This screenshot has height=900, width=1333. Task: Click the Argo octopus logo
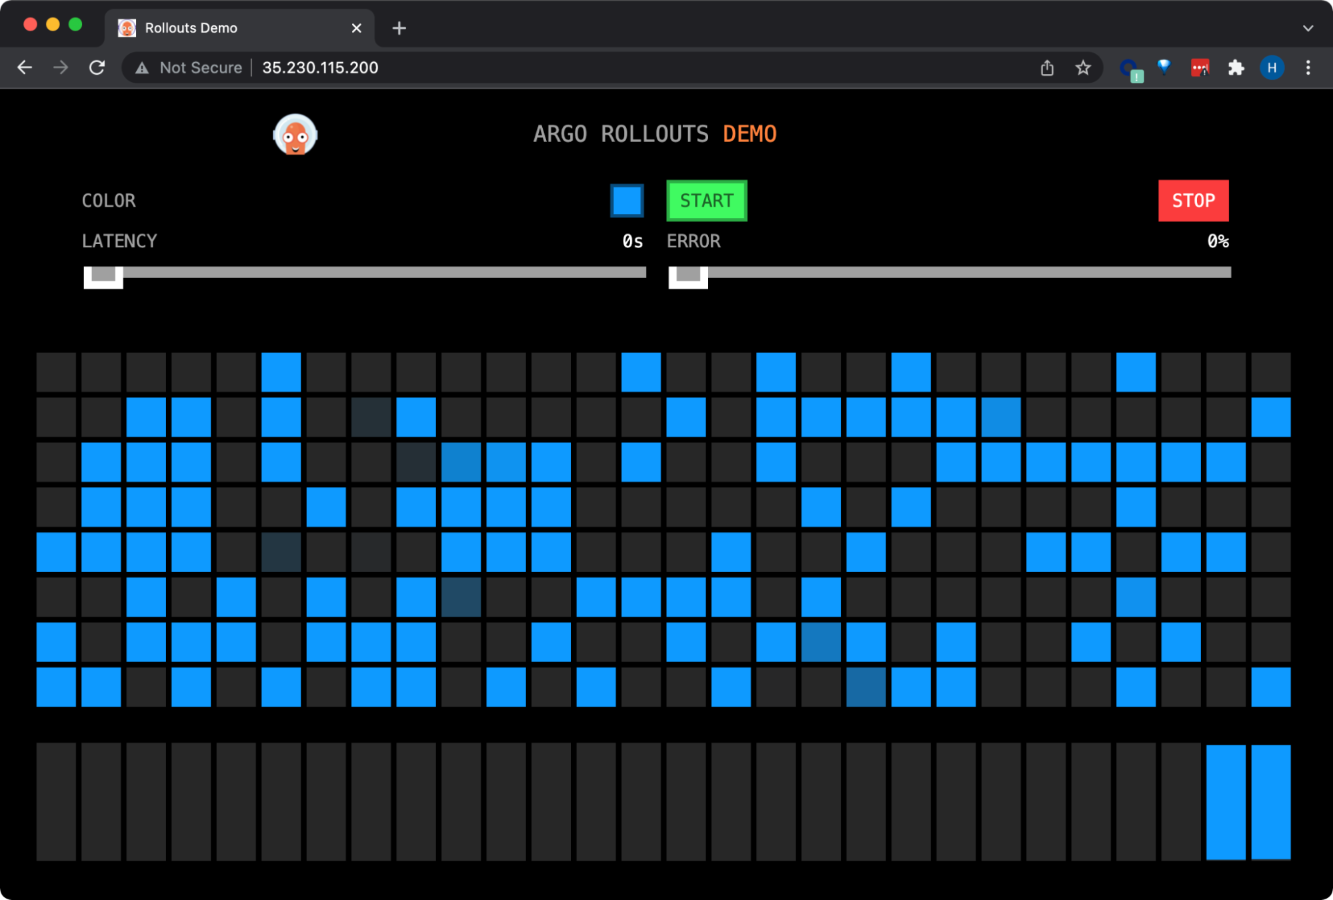click(295, 135)
